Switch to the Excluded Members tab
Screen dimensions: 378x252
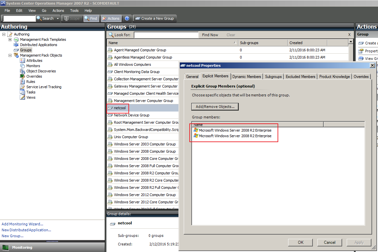pyautogui.click(x=300, y=77)
